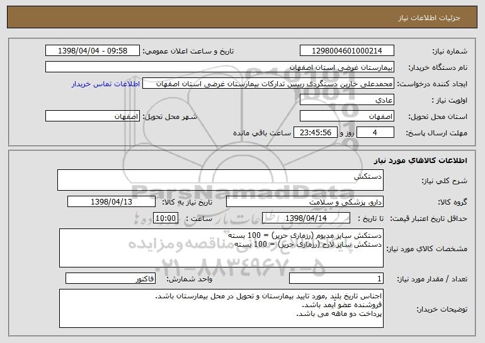The image size is (485, 343).
Task: Click the label مشخصات کالای مورد نیاز
Action: coord(427,249)
